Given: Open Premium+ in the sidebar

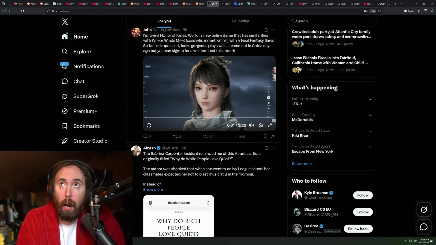Looking at the screenshot, I should (79, 111).
